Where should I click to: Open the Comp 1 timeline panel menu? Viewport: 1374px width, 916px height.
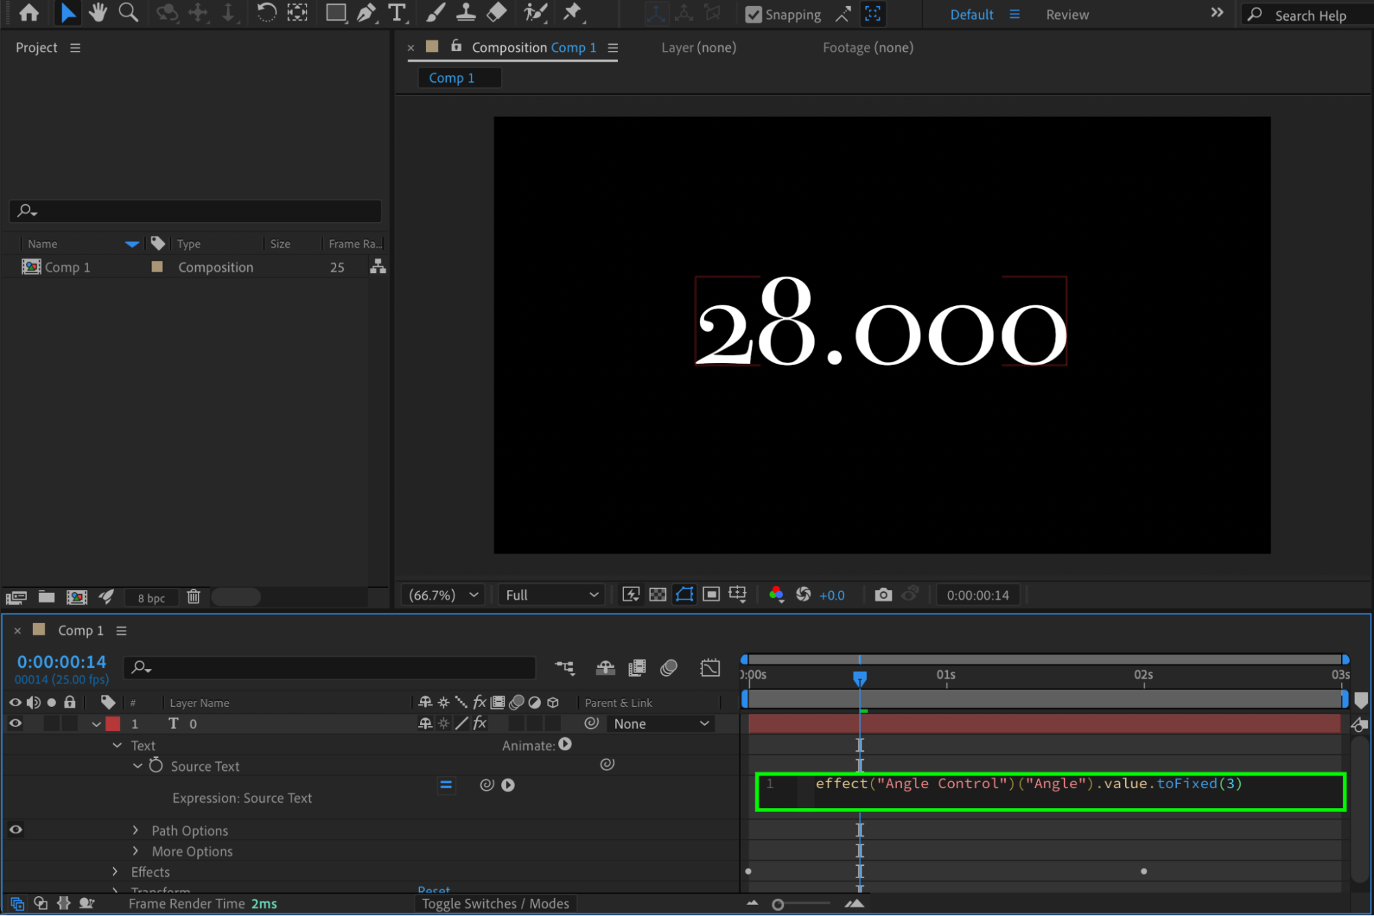[x=122, y=631]
